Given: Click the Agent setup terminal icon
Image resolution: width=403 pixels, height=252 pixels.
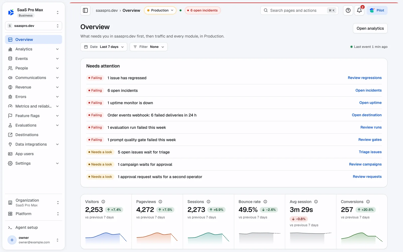Looking at the screenshot, I should click(10, 228).
